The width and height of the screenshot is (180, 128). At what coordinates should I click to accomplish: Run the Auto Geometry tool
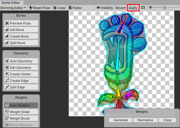(x=21, y=61)
